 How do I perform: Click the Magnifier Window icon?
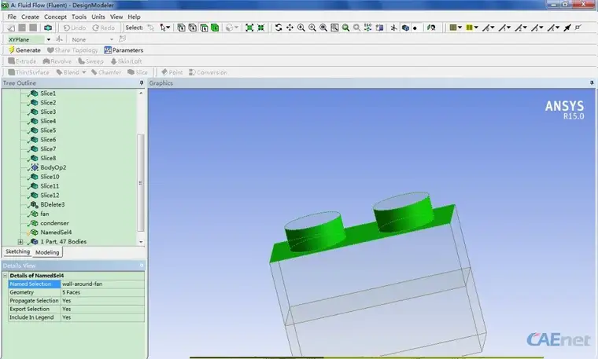pos(334,27)
